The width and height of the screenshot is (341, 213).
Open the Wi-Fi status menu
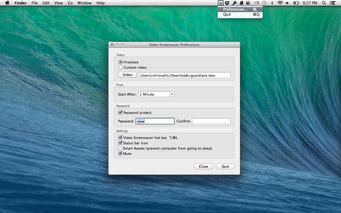[x=280, y=3]
